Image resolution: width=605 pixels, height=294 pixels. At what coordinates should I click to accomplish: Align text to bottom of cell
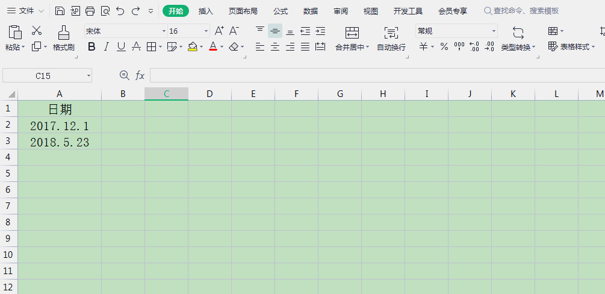pos(290,32)
